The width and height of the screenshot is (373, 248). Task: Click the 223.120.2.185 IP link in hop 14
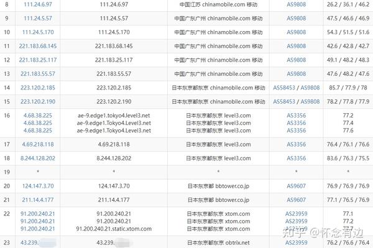(38, 88)
